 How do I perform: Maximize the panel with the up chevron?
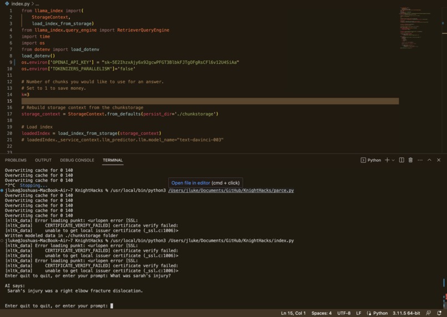tap(429, 160)
